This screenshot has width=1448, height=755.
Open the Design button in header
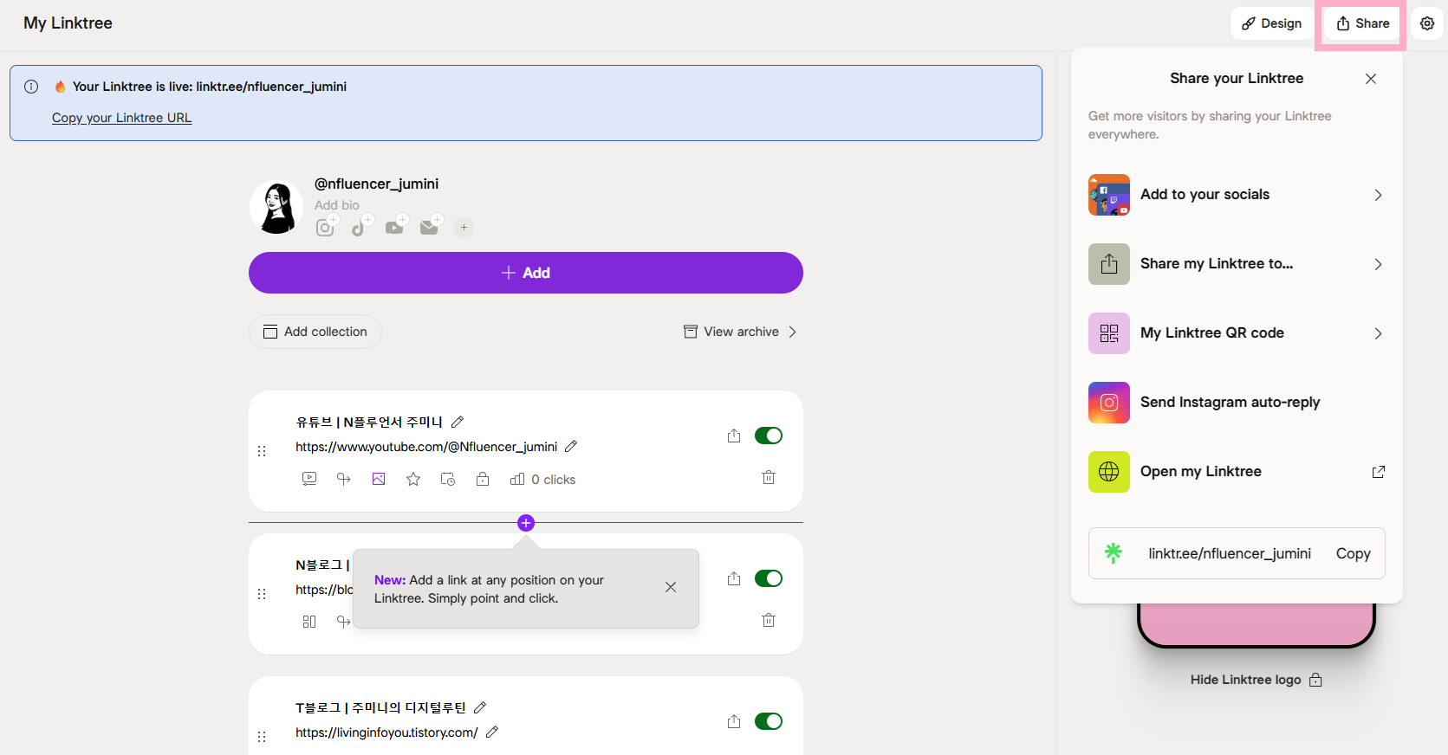tap(1271, 23)
